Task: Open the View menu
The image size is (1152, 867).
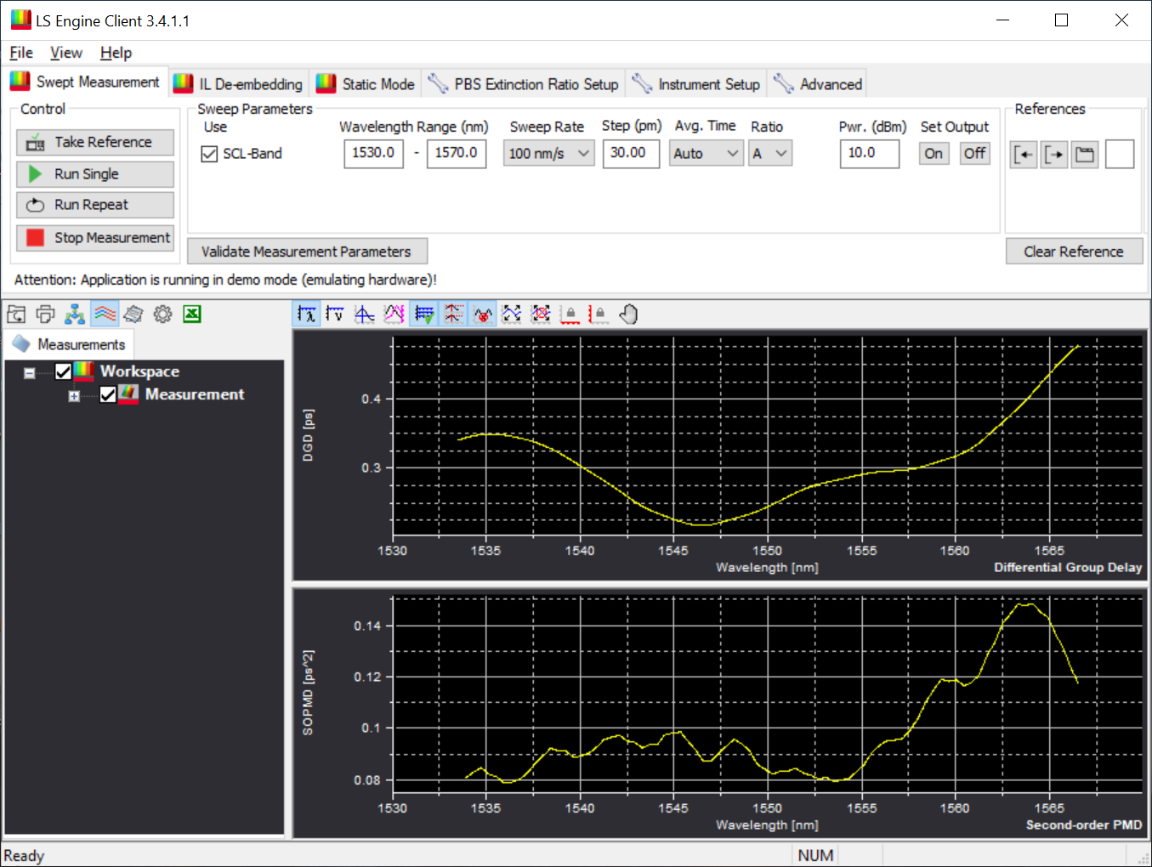Action: (x=66, y=53)
